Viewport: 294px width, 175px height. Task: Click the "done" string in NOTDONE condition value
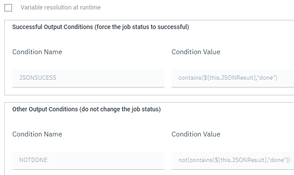click(x=276, y=160)
